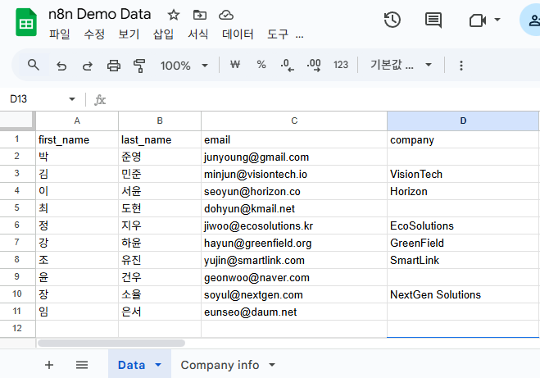Print the spreadsheet
This screenshot has width=540, height=378.
114,66
